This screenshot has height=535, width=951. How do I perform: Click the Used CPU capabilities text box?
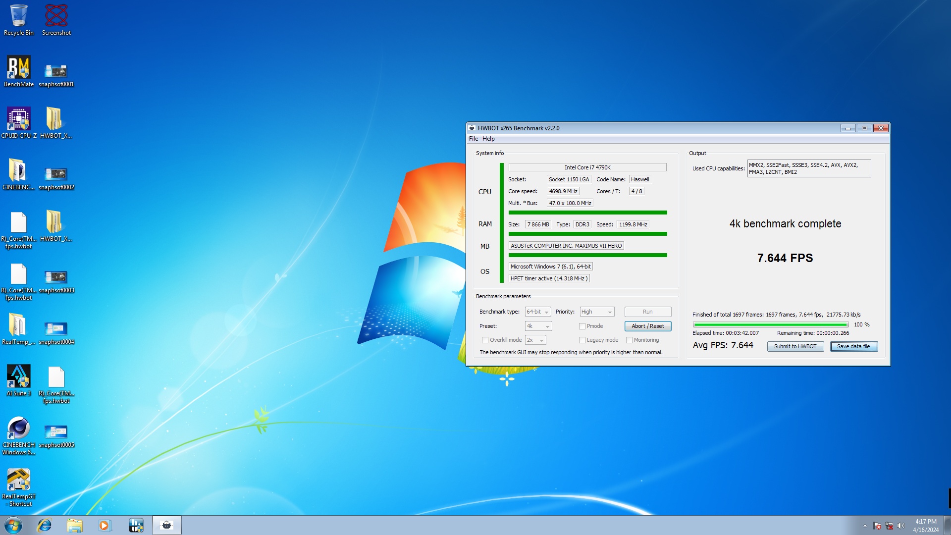[x=809, y=168]
